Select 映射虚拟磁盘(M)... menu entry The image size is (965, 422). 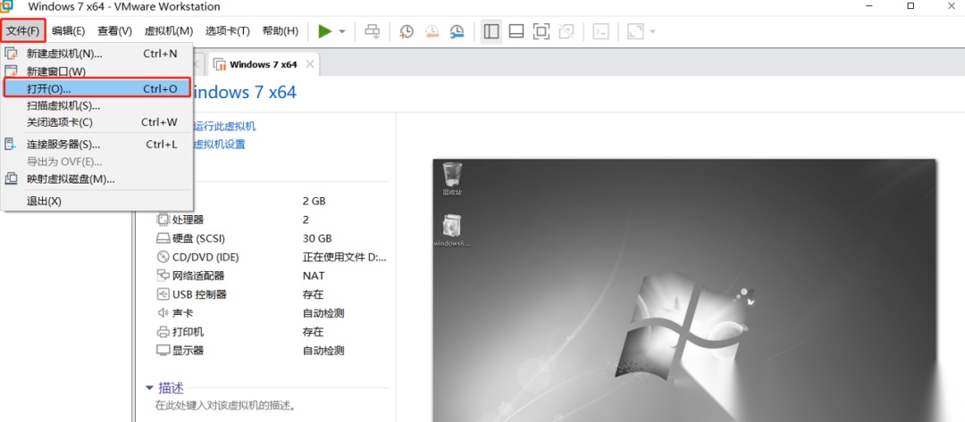coord(97,179)
